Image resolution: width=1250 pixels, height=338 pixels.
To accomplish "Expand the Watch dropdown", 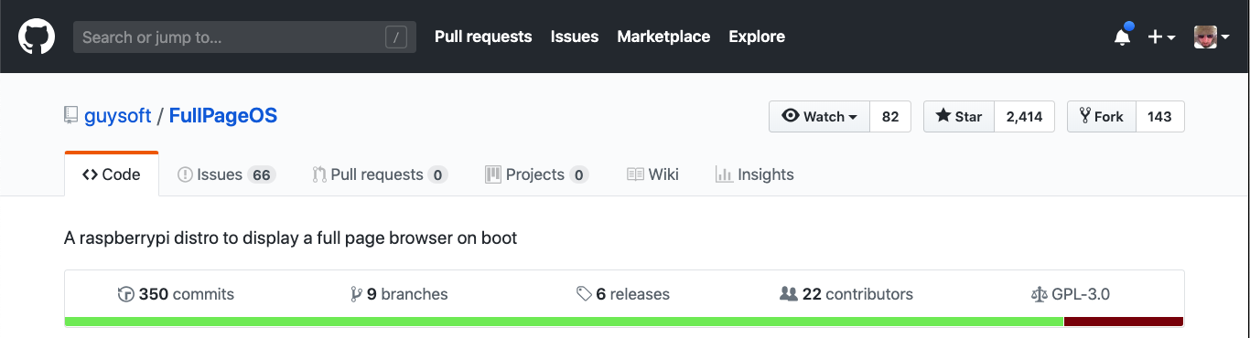I will coord(819,117).
